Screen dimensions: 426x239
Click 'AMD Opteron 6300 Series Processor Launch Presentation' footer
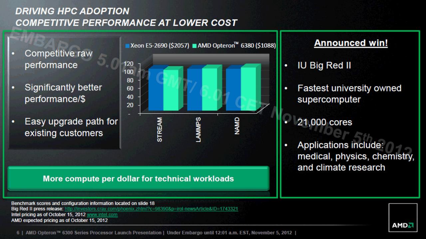pos(95,233)
